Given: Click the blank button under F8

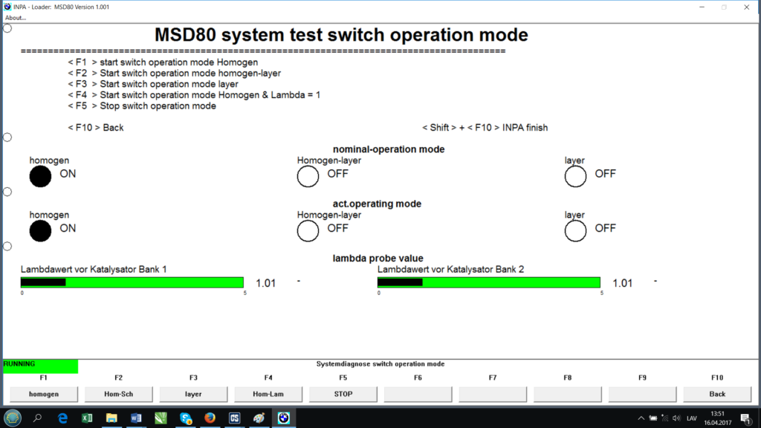Looking at the screenshot, I should [567, 394].
